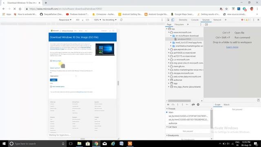Viewport: 261px width, 147px height.
Task: Click the Confirm button on page
Action: (53, 80)
